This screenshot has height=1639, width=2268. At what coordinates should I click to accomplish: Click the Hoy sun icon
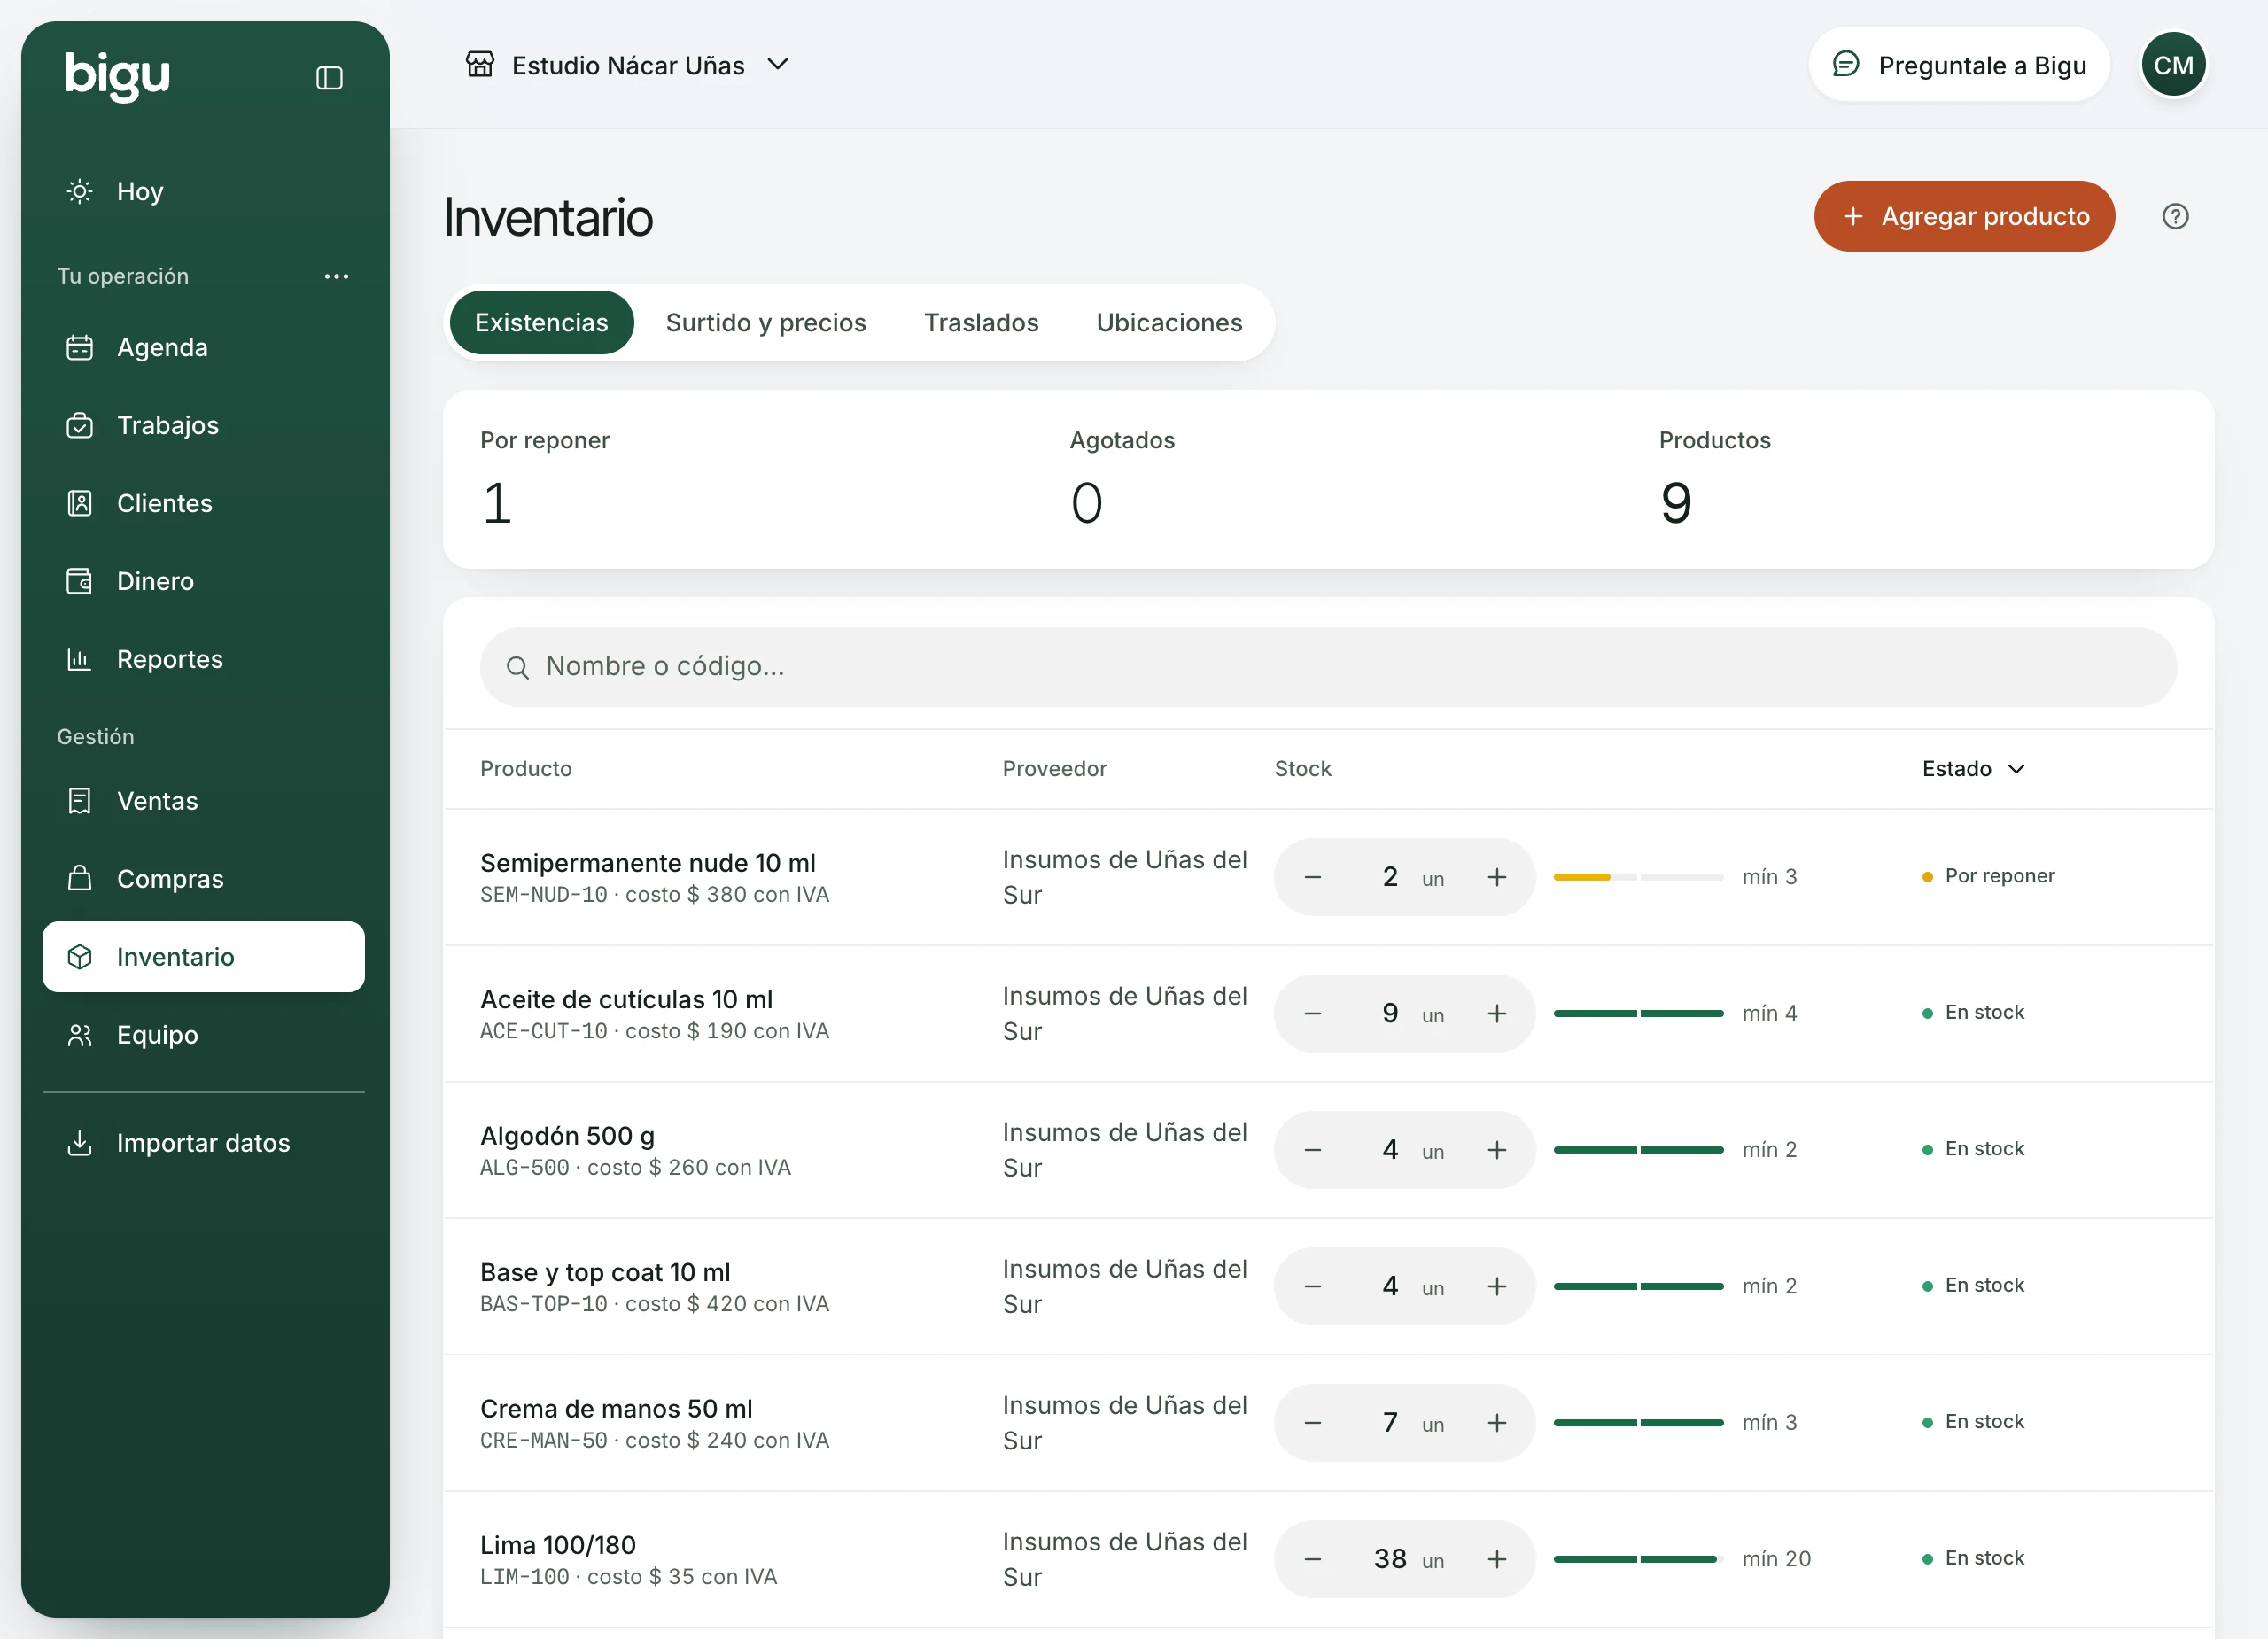click(80, 191)
